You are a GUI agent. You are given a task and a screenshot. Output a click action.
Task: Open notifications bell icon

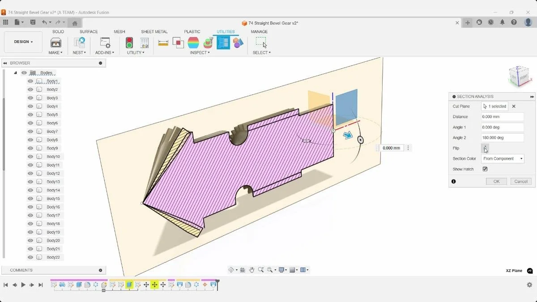(x=503, y=22)
